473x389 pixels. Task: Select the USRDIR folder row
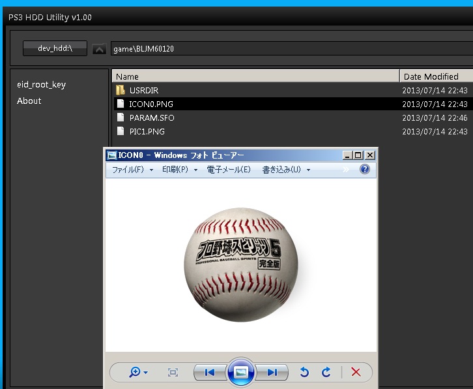point(293,90)
